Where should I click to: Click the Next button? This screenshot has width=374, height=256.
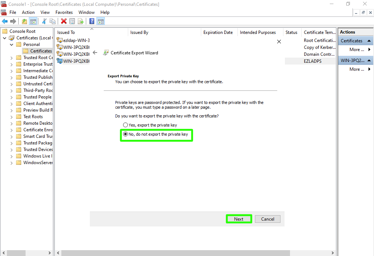(x=238, y=219)
